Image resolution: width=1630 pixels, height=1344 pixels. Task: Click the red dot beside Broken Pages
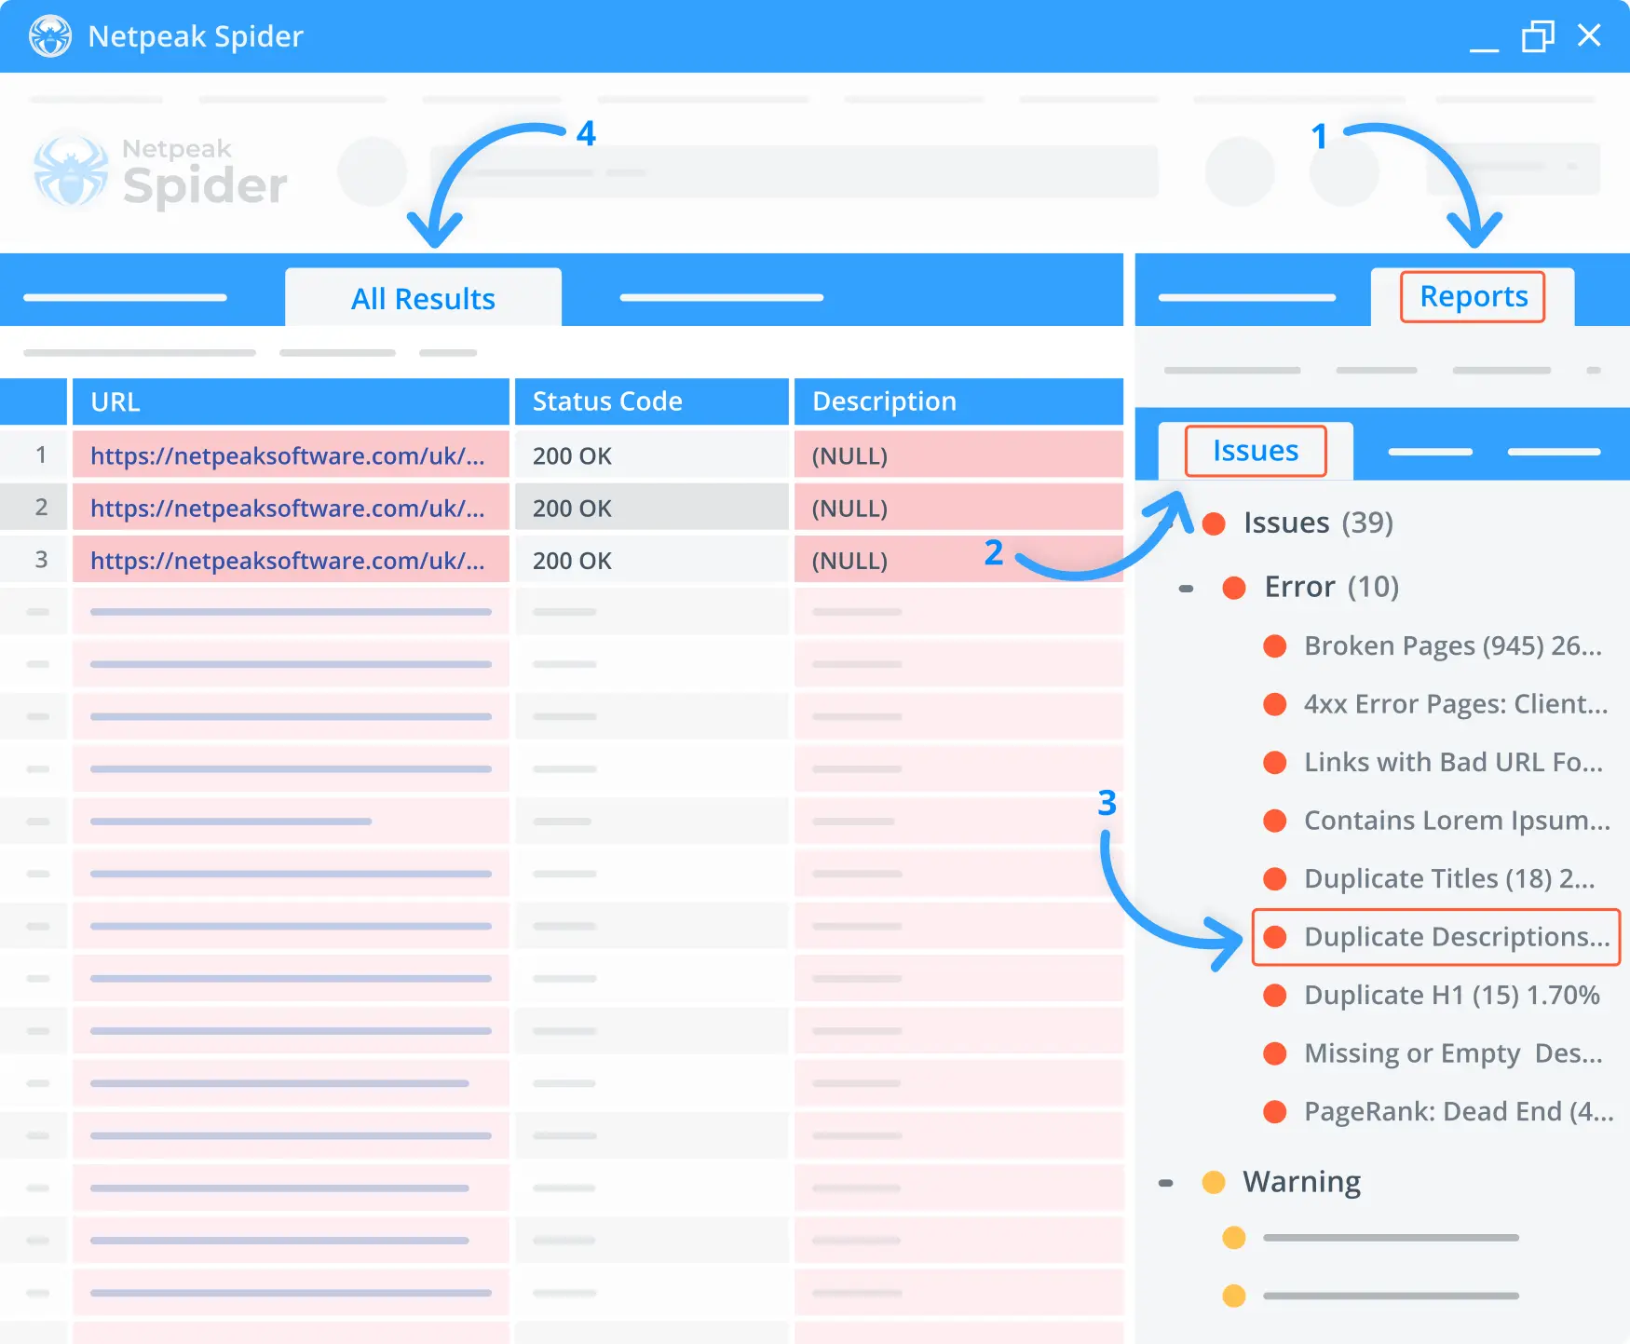(x=1275, y=646)
